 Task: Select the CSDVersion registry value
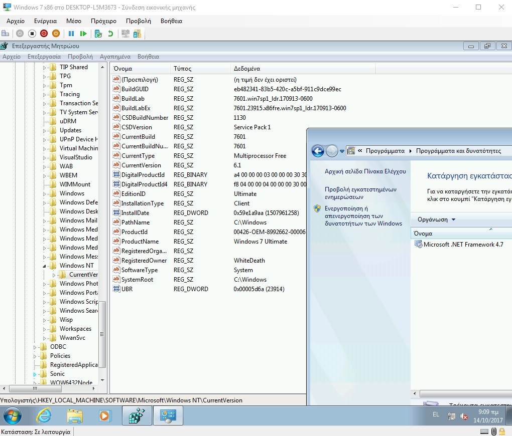pos(137,127)
